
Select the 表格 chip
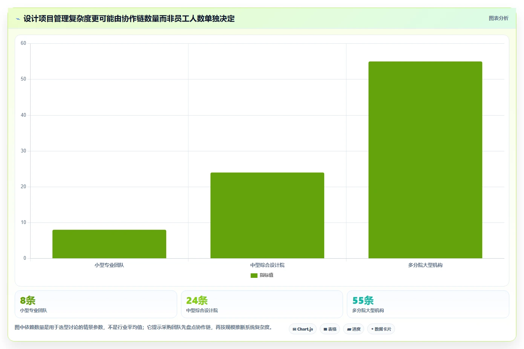(330, 329)
